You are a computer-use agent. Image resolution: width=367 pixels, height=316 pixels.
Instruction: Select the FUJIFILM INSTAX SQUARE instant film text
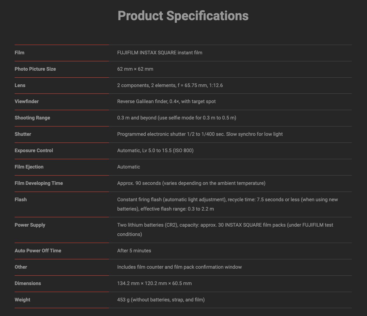160,53
